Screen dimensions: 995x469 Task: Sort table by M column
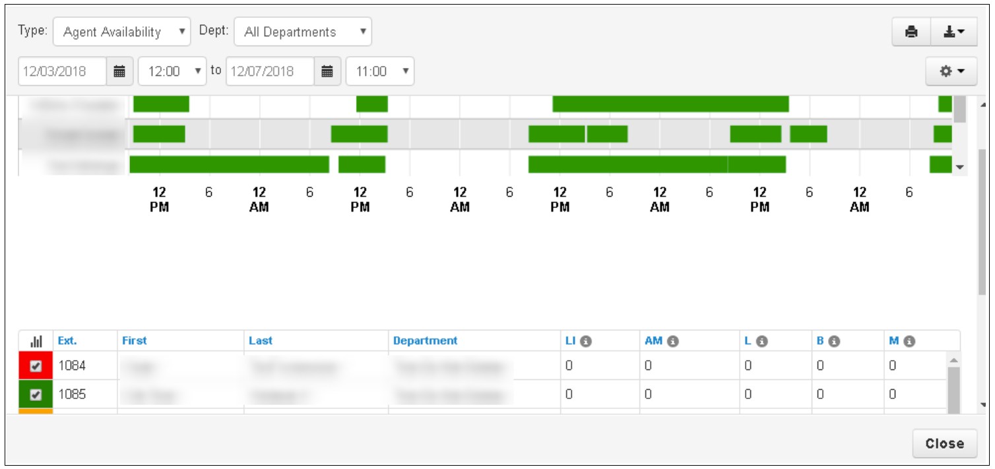pos(894,341)
